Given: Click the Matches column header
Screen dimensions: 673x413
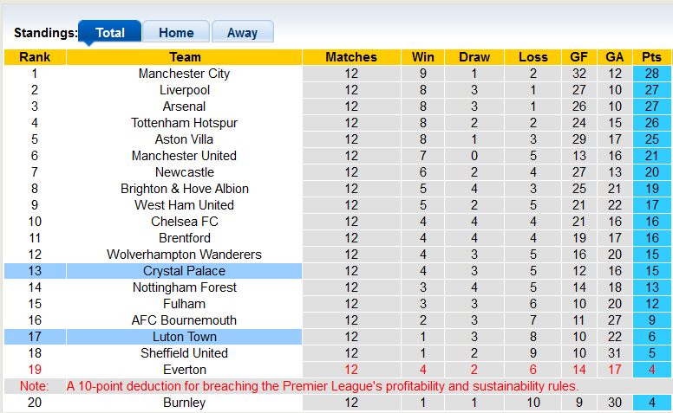Looking at the screenshot, I should [351, 57].
